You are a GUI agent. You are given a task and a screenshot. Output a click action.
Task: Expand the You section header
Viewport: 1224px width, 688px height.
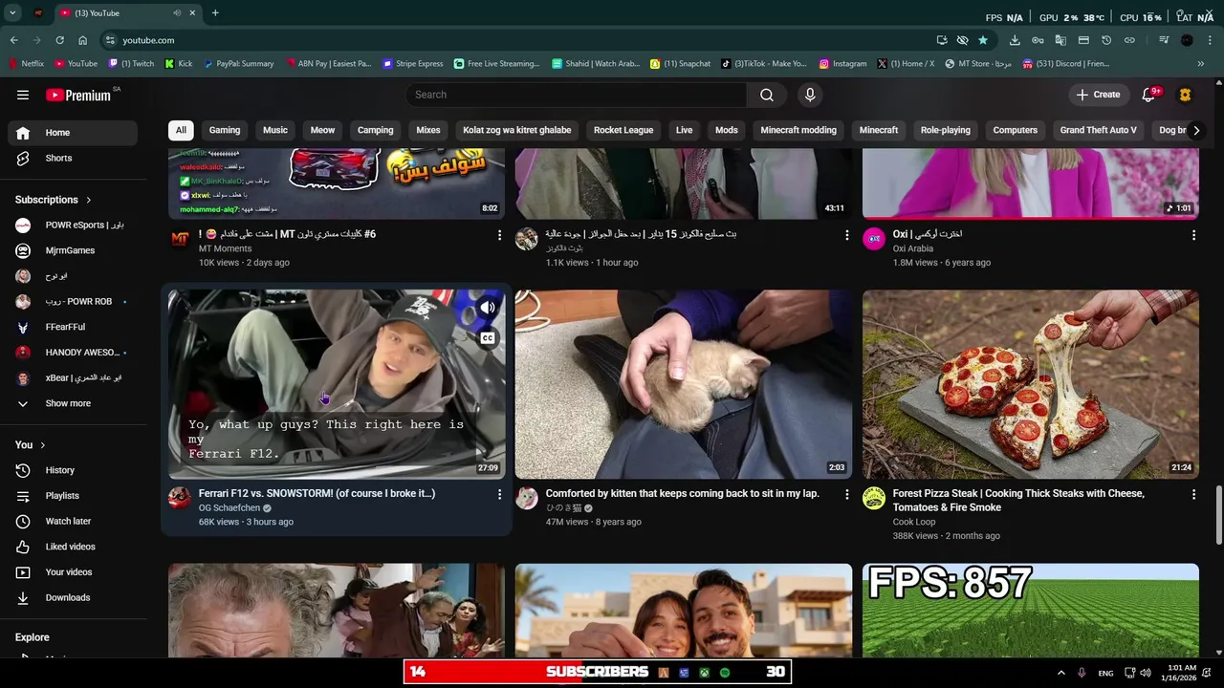[x=31, y=445]
